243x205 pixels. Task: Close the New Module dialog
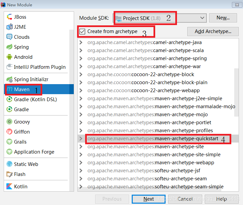[x=237, y=5]
